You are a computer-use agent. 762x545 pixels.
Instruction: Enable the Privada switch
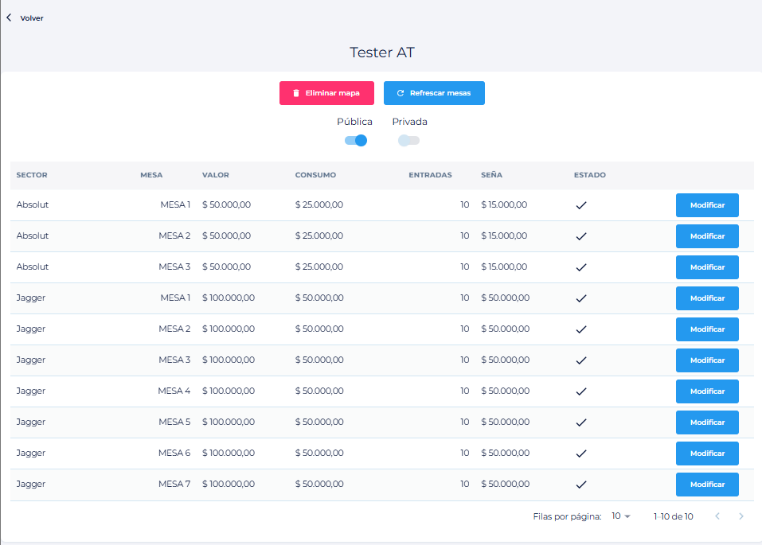[x=408, y=140]
